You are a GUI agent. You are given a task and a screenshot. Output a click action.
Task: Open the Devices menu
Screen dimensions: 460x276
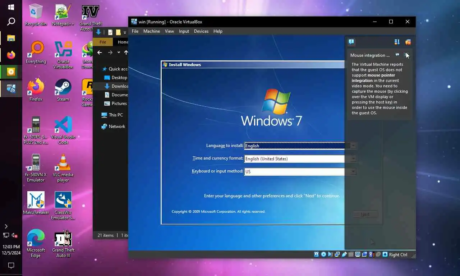tap(201, 31)
